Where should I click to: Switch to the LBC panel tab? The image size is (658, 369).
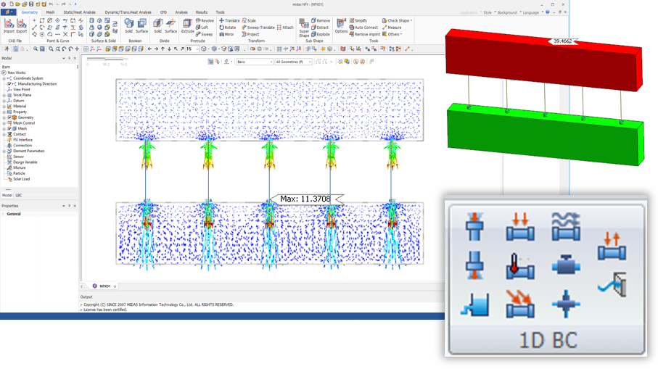click(19, 196)
